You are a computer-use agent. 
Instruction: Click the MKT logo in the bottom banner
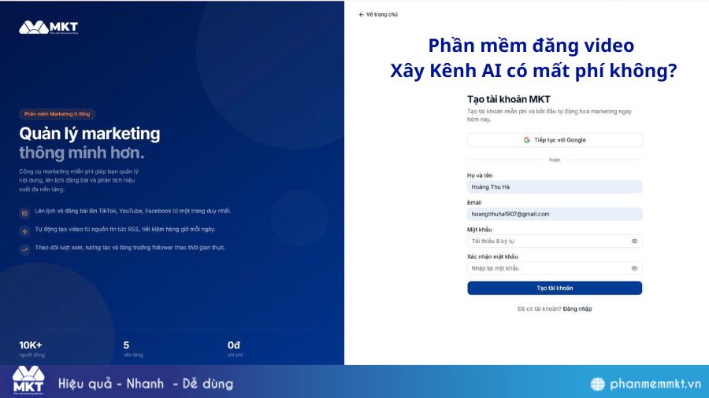pyautogui.click(x=28, y=381)
